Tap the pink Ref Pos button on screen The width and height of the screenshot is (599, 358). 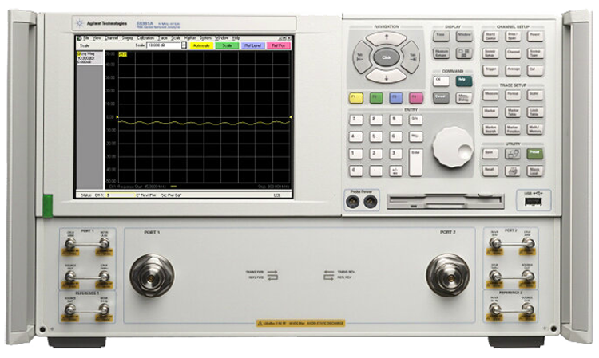(279, 45)
